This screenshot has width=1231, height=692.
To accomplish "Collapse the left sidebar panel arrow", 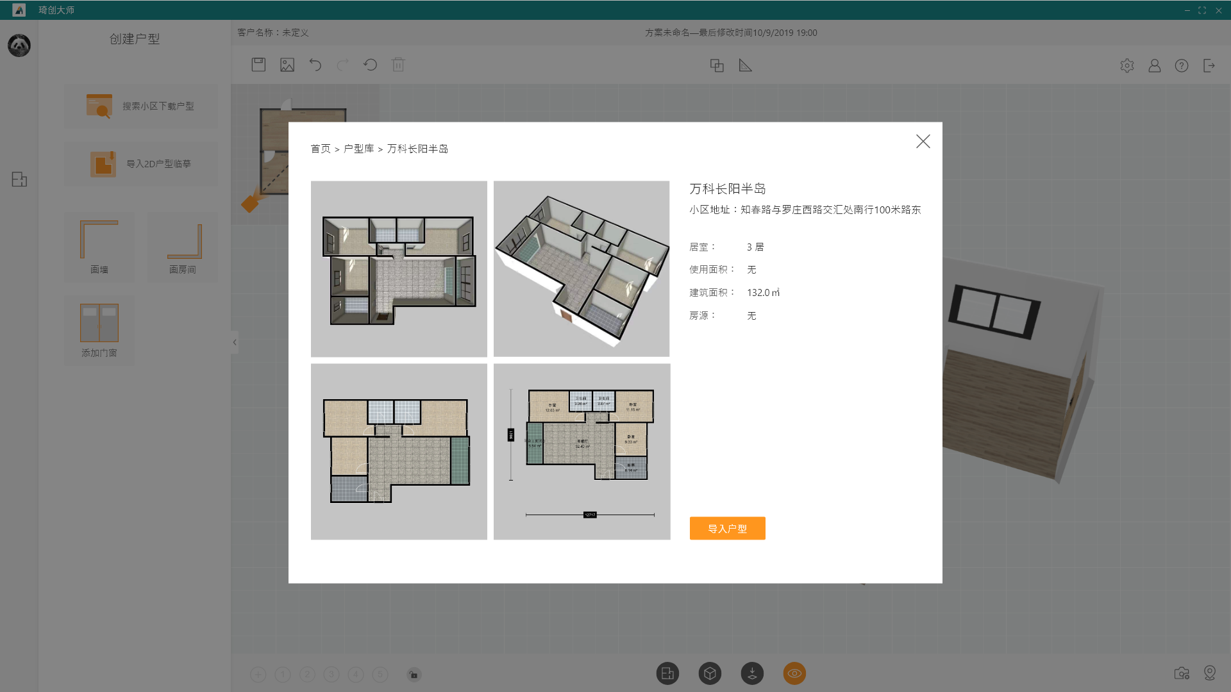I will [x=235, y=342].
